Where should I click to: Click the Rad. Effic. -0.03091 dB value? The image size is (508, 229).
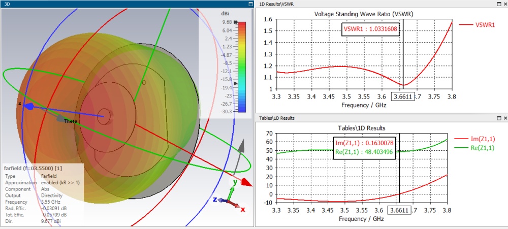click(x=54, y=208)
